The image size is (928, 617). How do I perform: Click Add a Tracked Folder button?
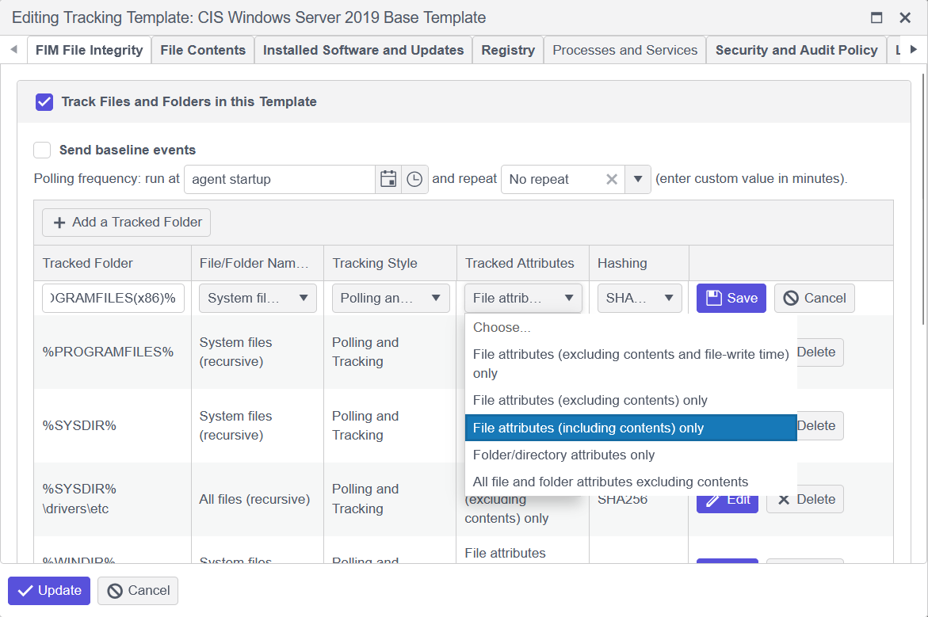point(126,223)
